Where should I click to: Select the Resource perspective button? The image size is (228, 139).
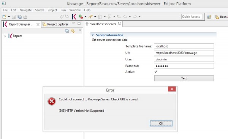[222, 17]
